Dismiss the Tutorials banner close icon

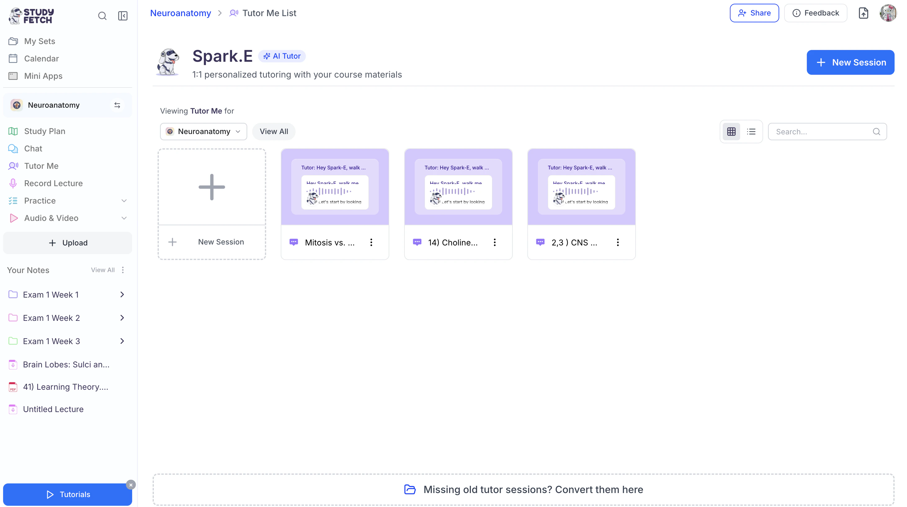coord(131,485)
